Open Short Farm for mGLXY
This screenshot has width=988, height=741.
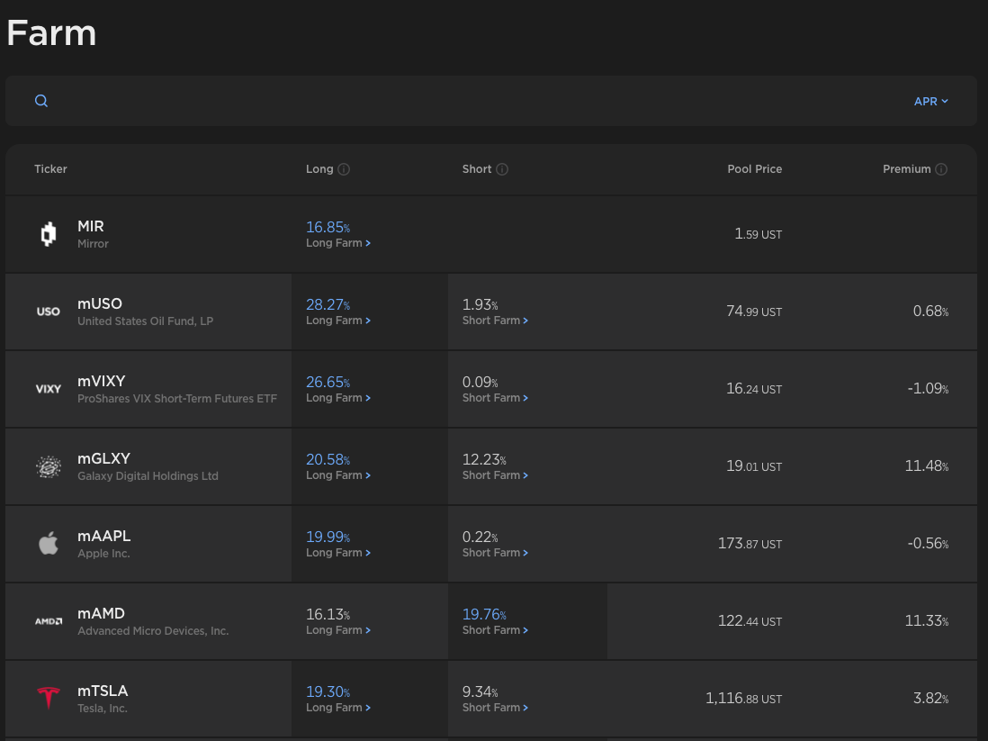click(495, 475)
